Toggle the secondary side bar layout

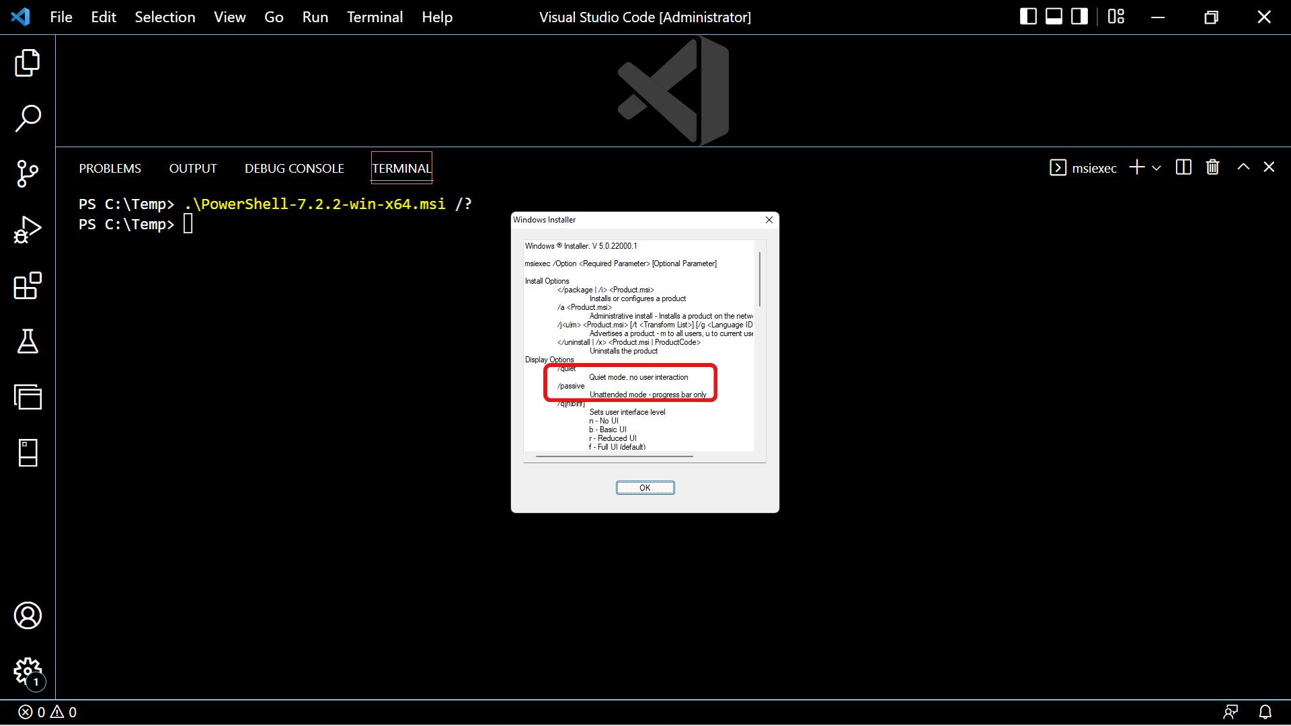point(1079,17)
